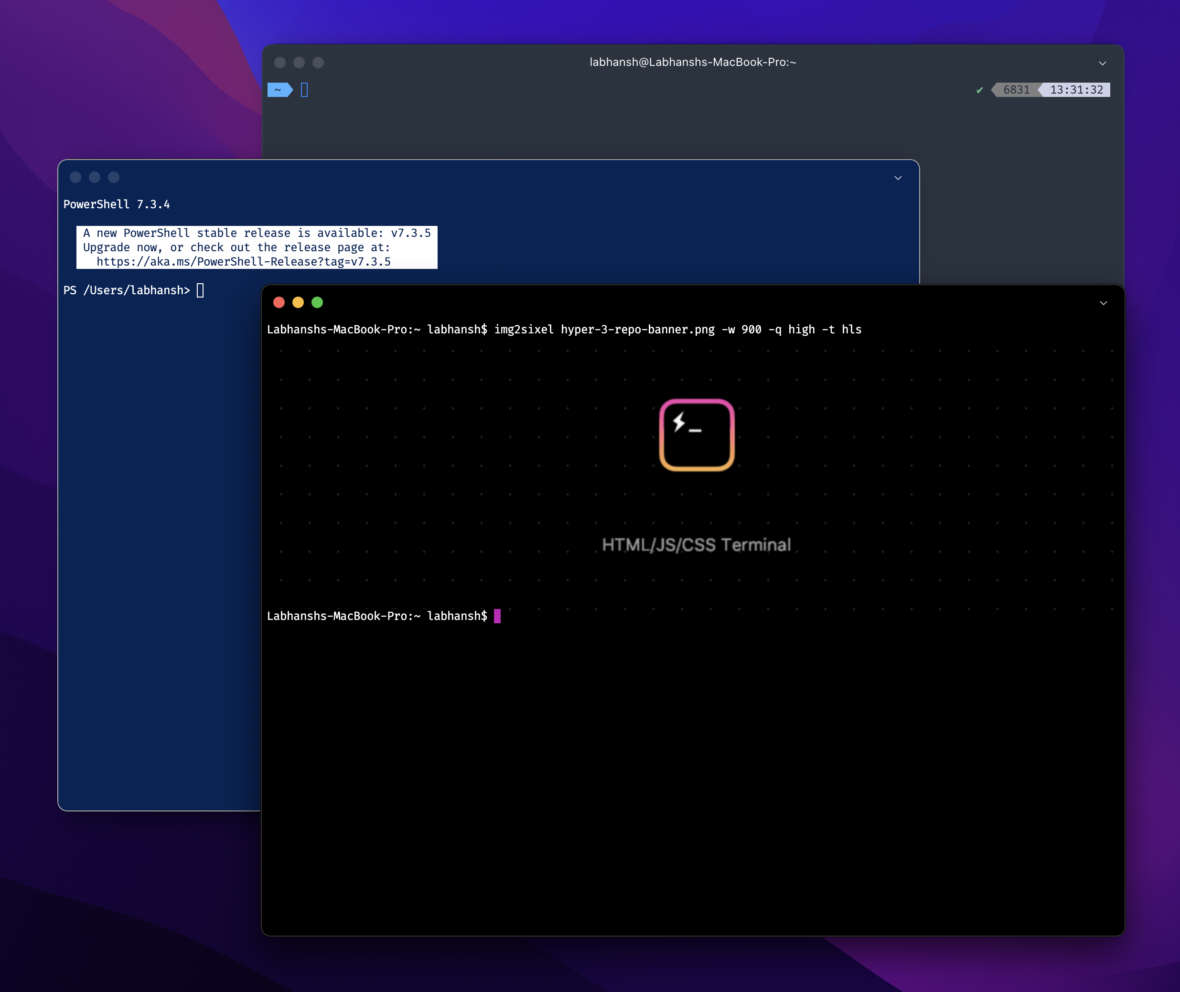This screenshot has height=992, width=1180.
Task: Click the HTML/JS/CSS Terminal caption
Action: point(697,544)
